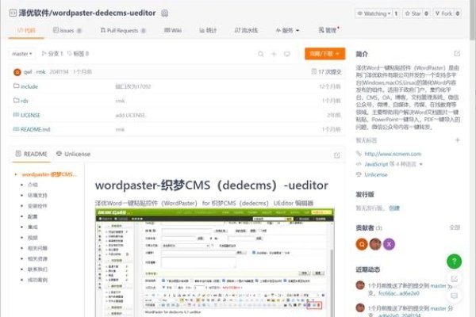Click commit hash 2041194
476x317 pixels.
[59, 72]
